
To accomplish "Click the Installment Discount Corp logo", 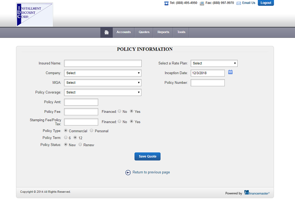I will 35,15.
